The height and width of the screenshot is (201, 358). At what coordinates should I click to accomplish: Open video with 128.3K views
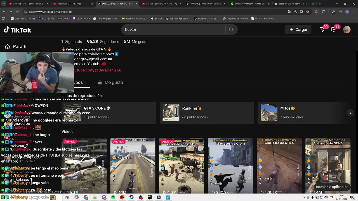(x=279, y=166)
